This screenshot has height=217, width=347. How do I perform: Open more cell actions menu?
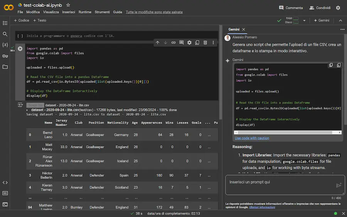point(213,42)
